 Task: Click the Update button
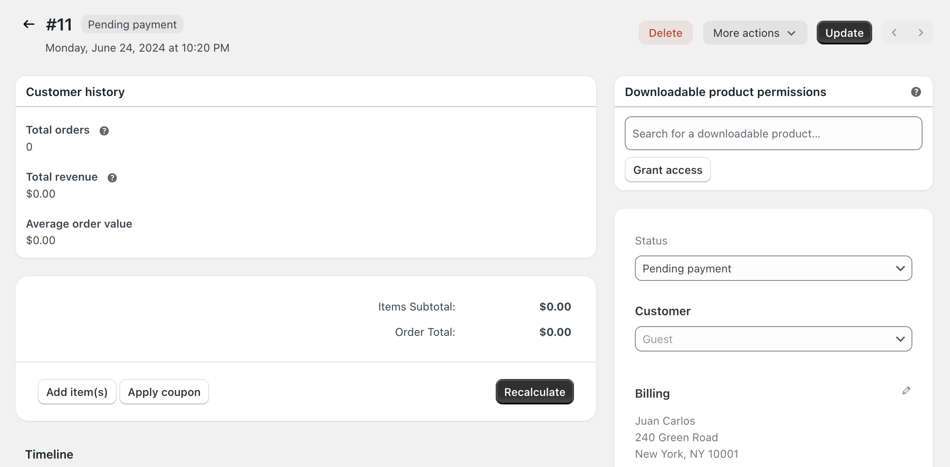844,32
